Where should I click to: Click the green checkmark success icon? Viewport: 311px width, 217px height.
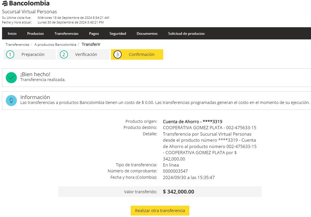11,77
